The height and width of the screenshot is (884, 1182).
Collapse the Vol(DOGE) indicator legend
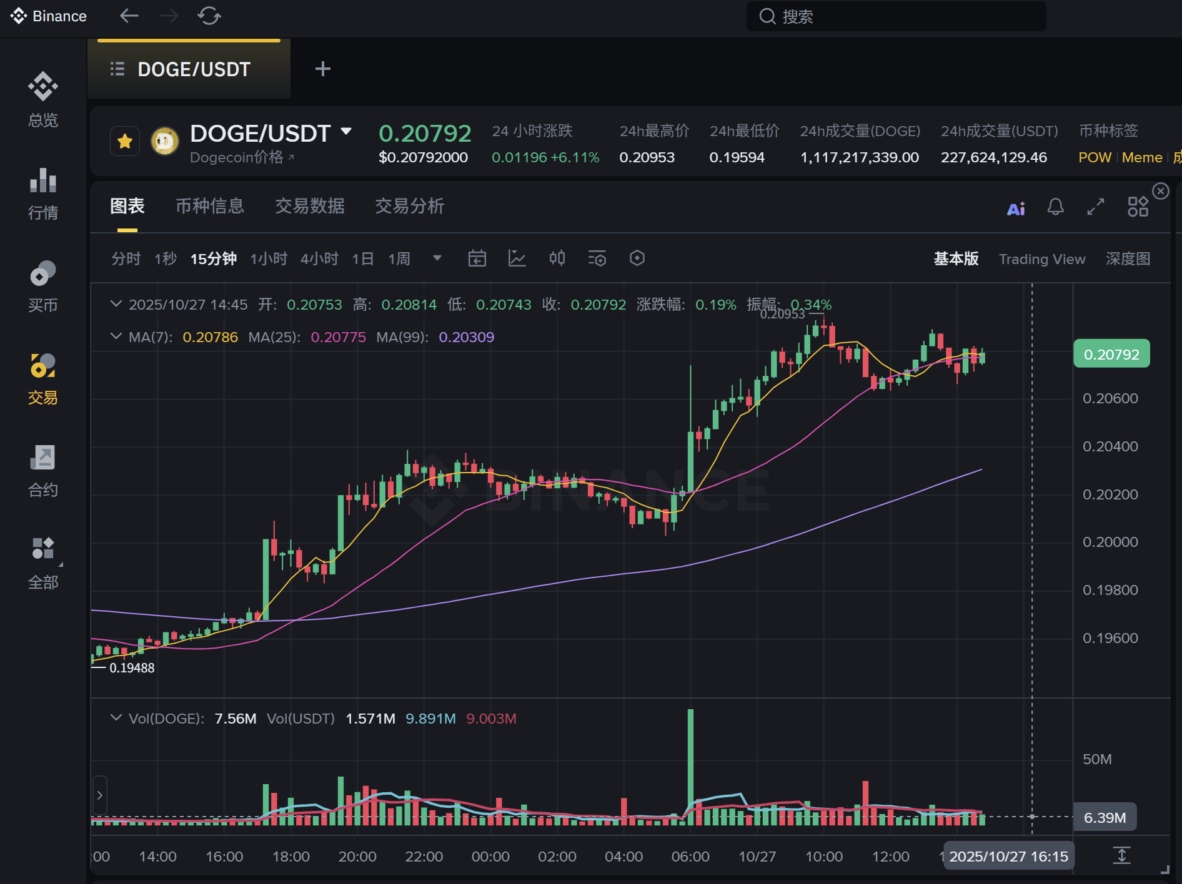tap(116, 718)
